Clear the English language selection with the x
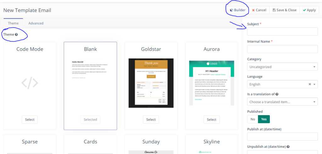322x154 pixels. [310, 84]
